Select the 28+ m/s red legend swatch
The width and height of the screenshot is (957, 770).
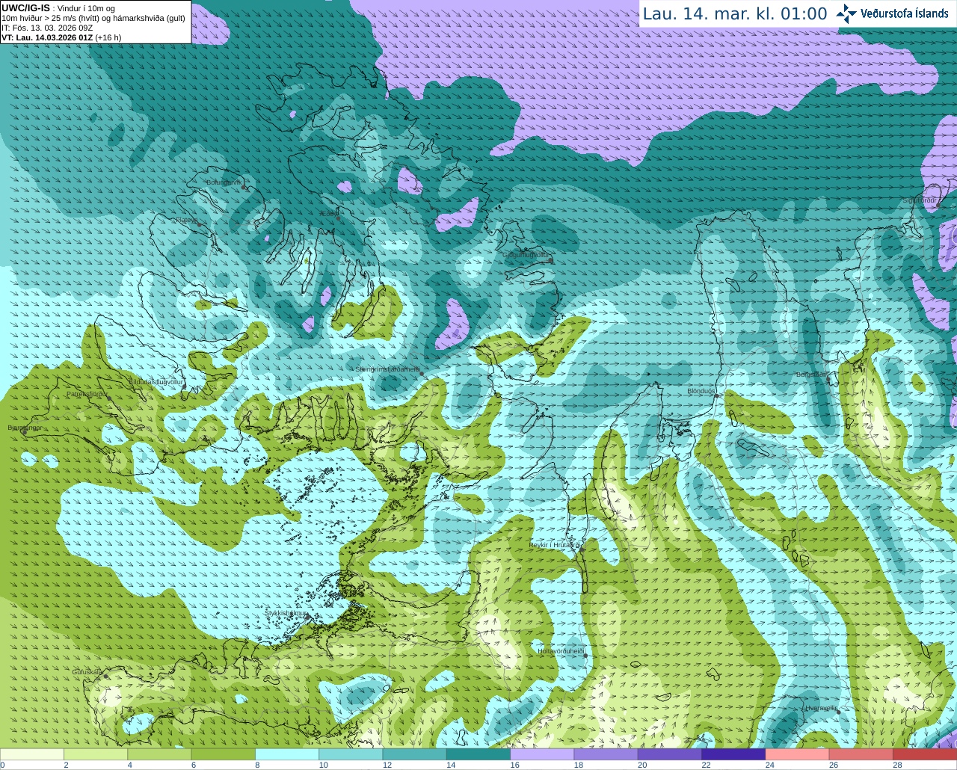(x=925, y=754)
